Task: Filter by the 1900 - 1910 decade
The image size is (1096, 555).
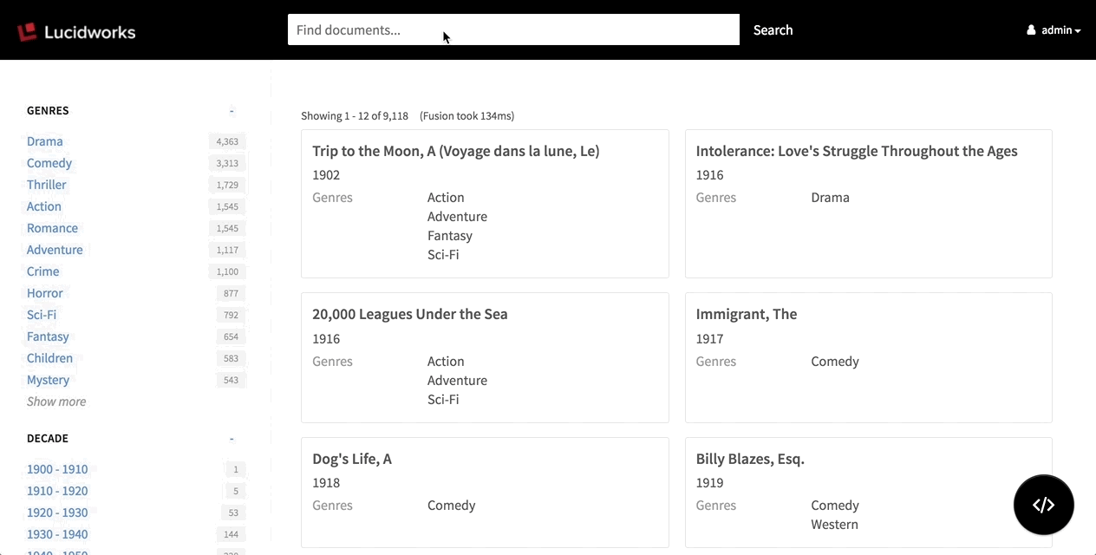Action: (57, 469)
